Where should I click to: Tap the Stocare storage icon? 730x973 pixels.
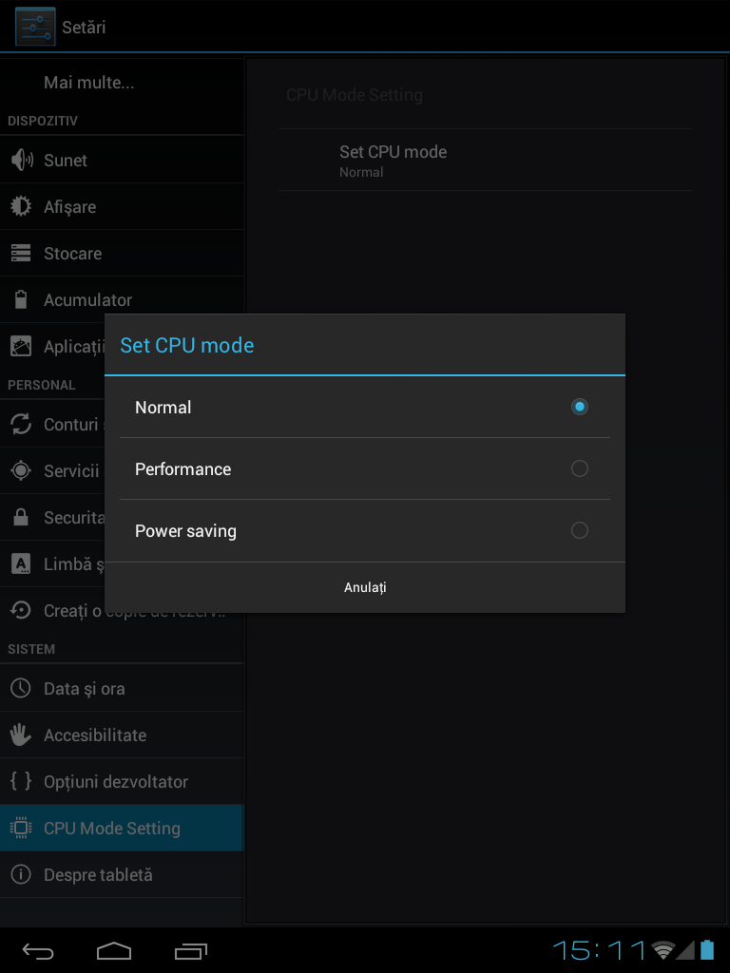point(21,253)
